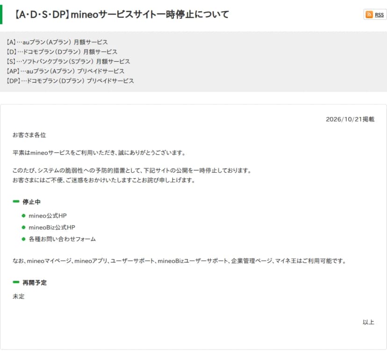The image size is (387, 351).
Task: Select the なお、mineoマイページ available services sentence
Action: [179, 261]
